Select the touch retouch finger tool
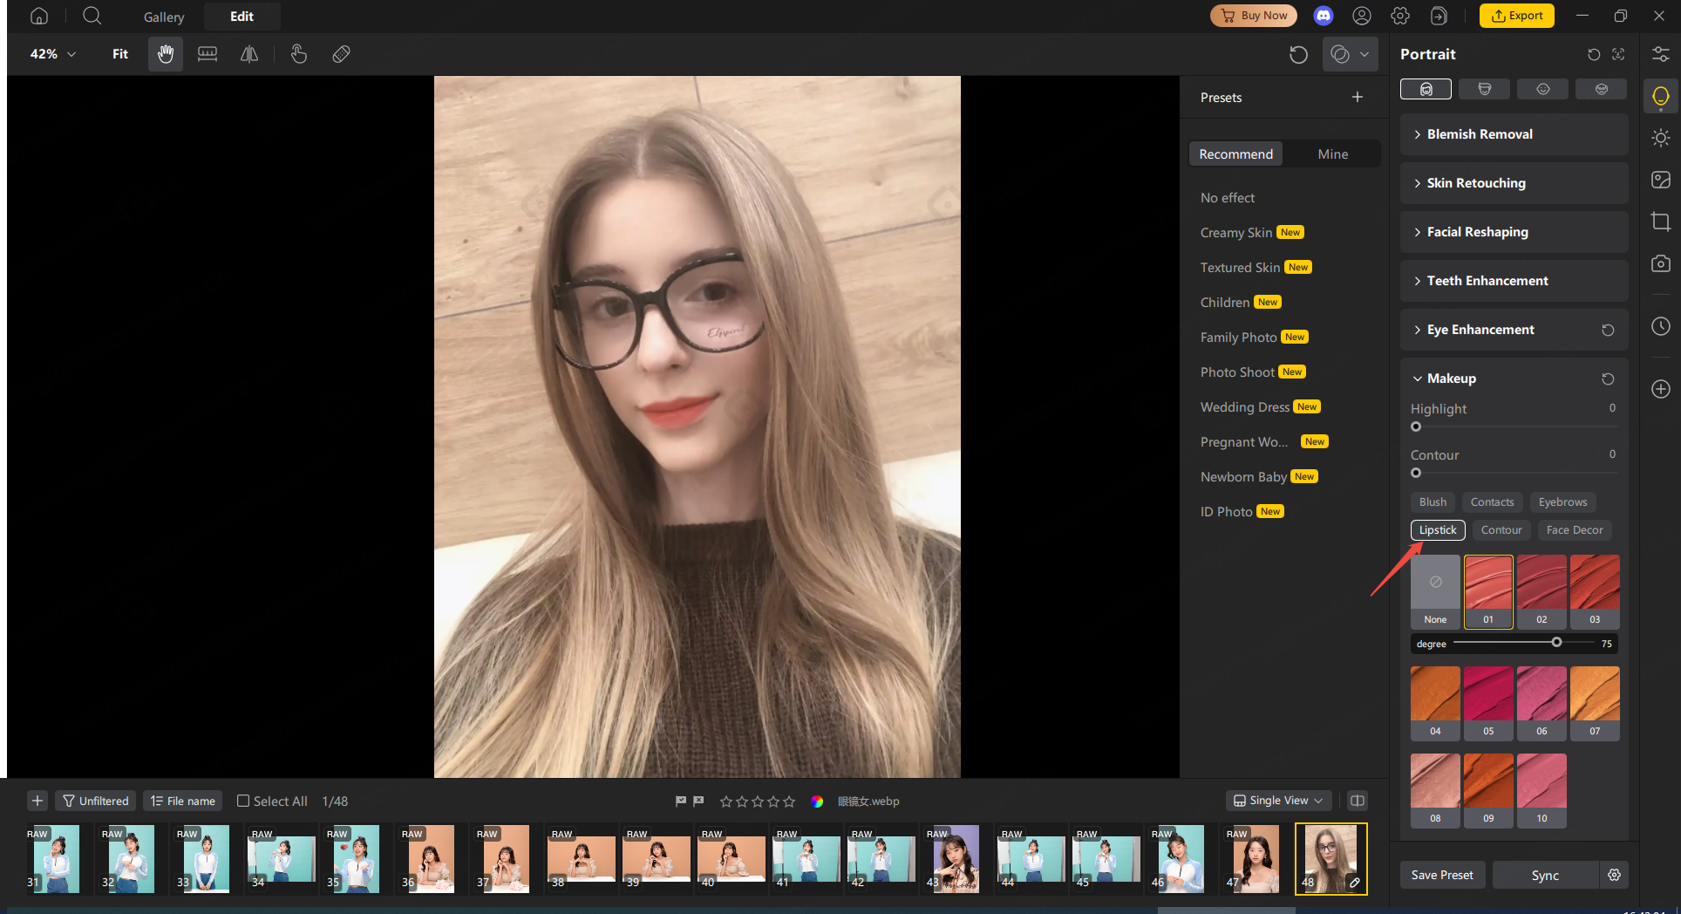 click(x=298, y=54)
